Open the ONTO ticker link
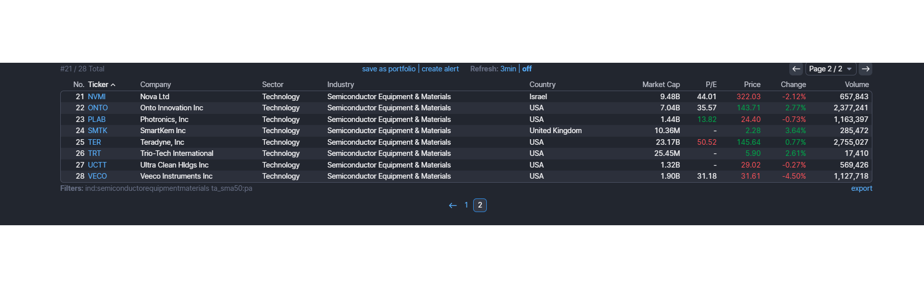Screen dimensions: 924x288 point(98,108)
